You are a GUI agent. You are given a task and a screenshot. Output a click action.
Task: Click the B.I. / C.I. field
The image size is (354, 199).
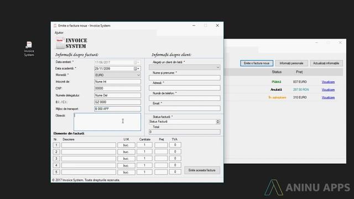click(x=117, y=102)
